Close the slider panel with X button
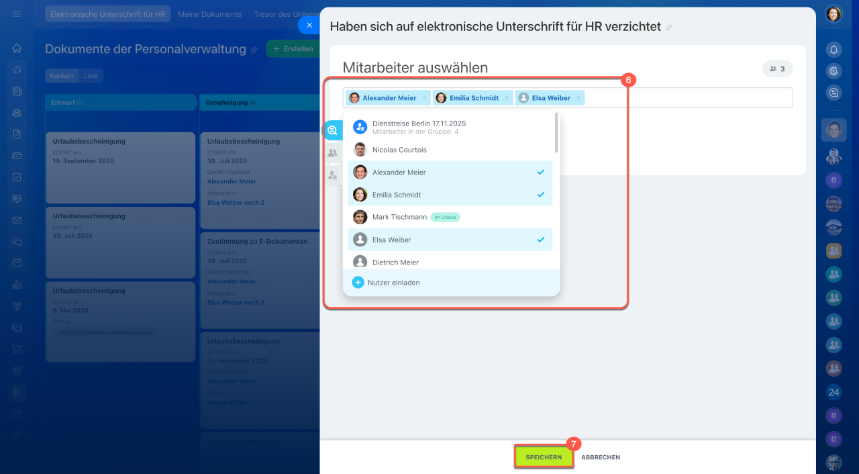859x474 pixels. click(x=309, y=25)
